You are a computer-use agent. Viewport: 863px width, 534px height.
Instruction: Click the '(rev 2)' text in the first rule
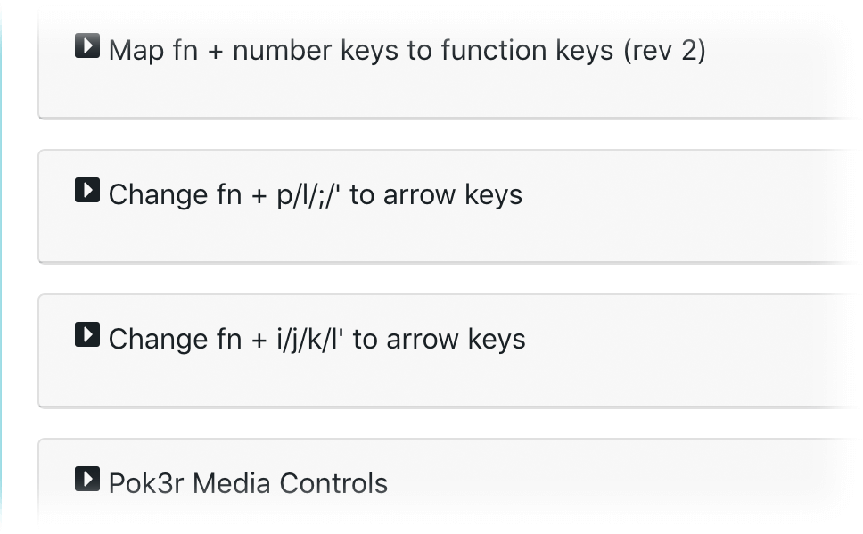coord(664,51)
